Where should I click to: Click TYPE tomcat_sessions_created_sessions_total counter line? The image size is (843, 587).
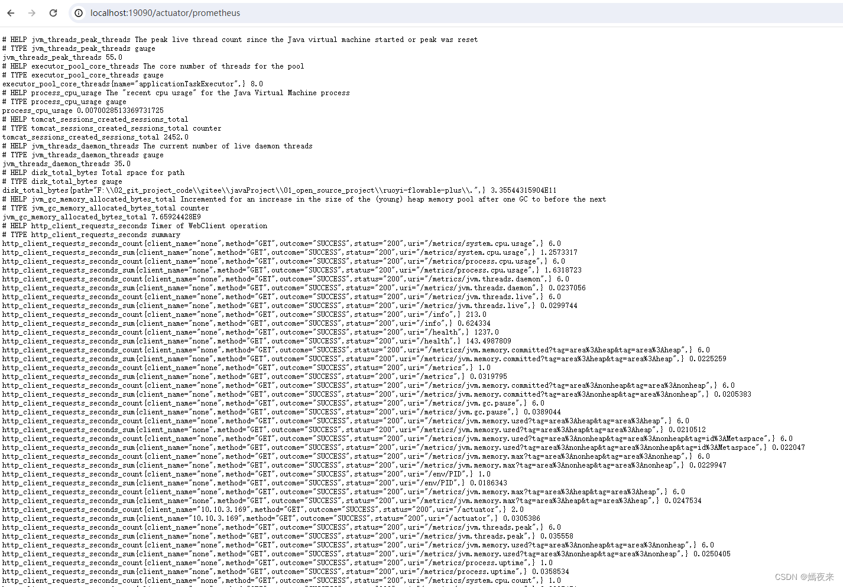click(112, 128)
